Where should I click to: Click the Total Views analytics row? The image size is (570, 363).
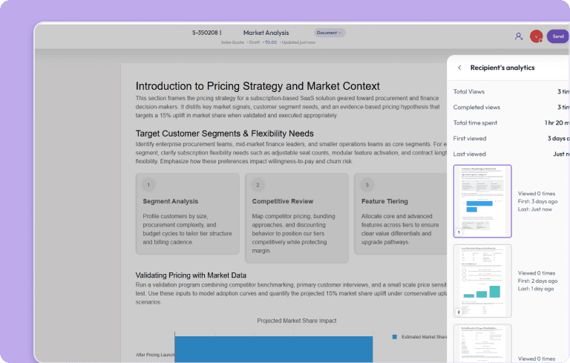pos(511,92)
